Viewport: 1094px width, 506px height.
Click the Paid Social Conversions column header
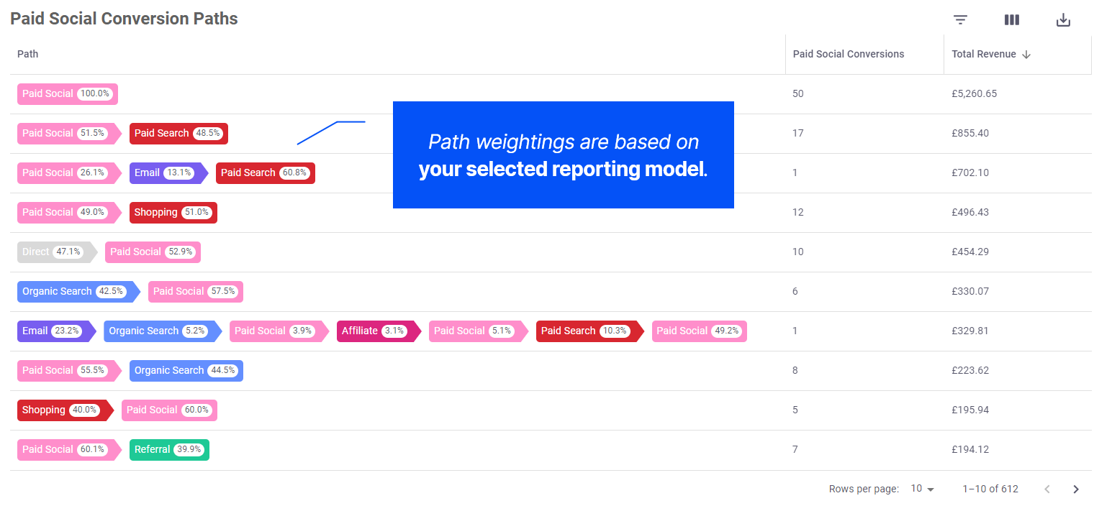point(848,54)
